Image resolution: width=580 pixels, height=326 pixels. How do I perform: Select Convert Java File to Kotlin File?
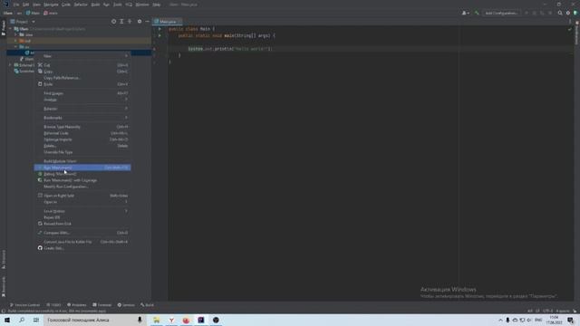(x=82, y=242)
